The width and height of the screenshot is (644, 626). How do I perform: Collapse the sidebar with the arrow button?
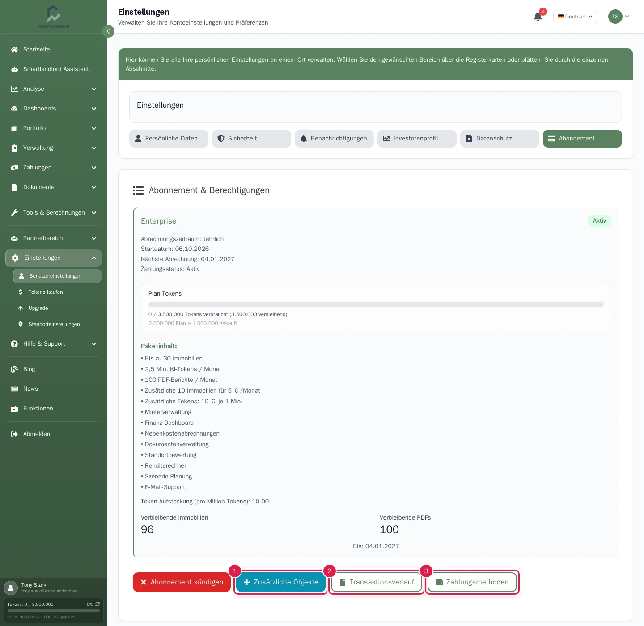click(x=108, y=31)
